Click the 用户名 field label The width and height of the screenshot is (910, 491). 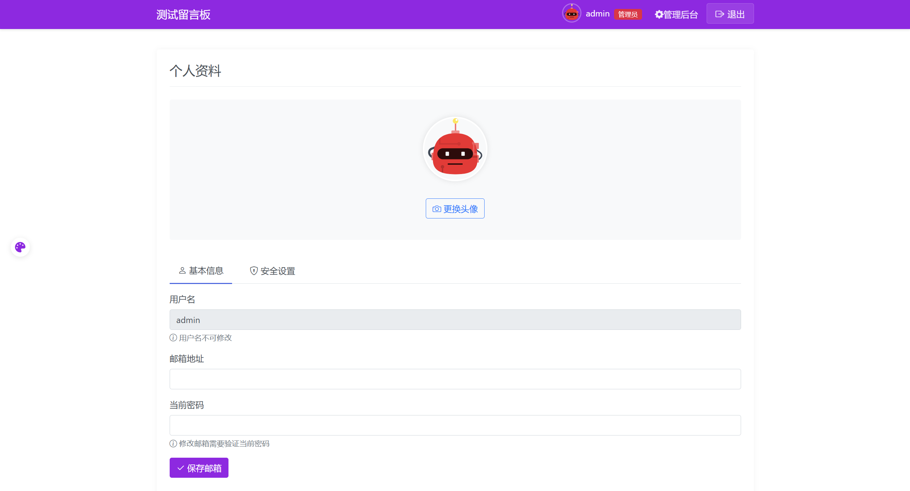point(183,299)
